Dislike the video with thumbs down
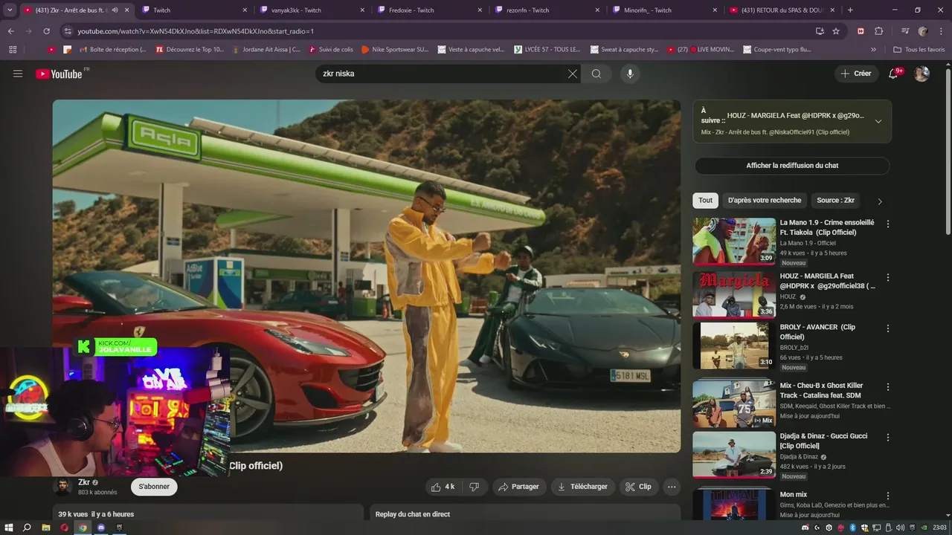The height and width of the screenshot is (535, 952). pyautogui.click(x=474, y=487)
